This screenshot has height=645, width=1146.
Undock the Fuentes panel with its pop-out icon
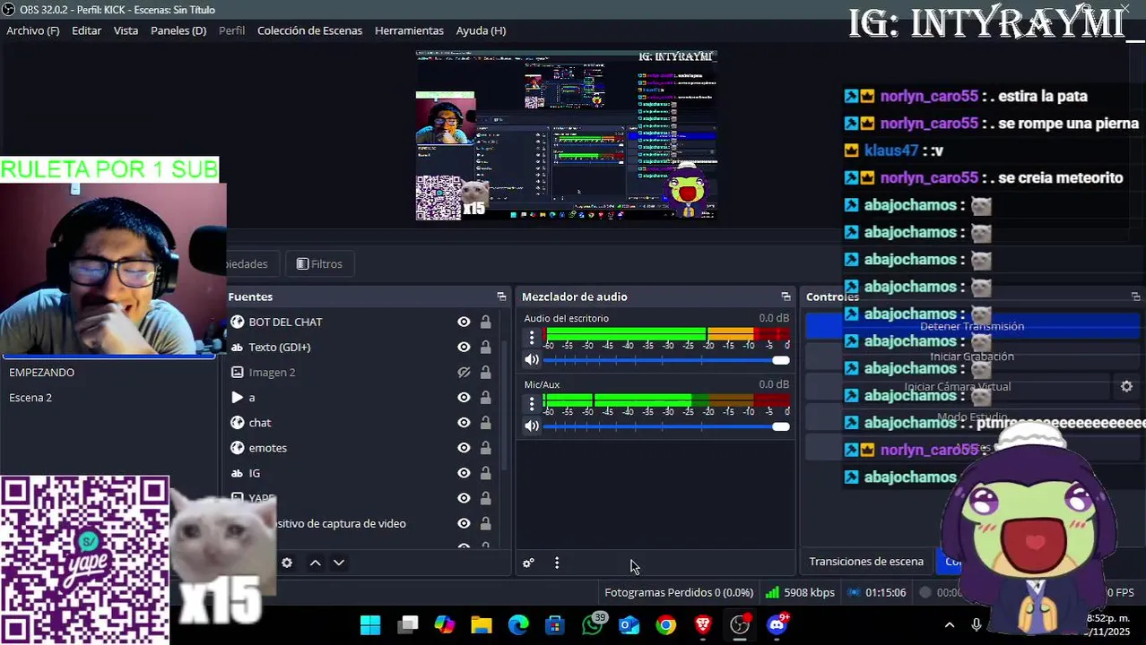[501, 297]
